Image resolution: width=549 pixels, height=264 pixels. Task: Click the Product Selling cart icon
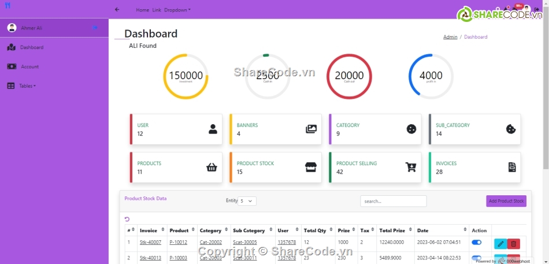click(411, 168)
